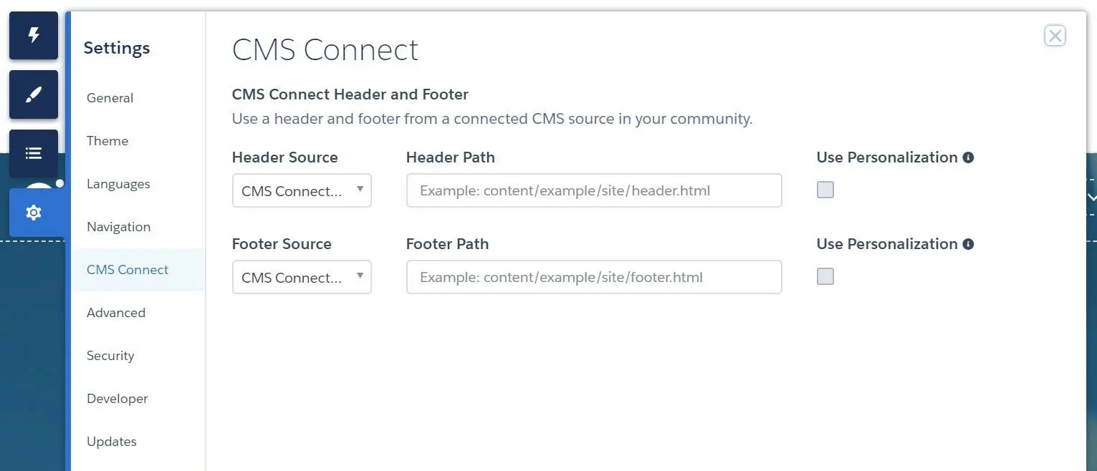The width and height of the screenshot is (1097, 471).
Task: Click the Footer Path input field
Action: click(594, 277)
